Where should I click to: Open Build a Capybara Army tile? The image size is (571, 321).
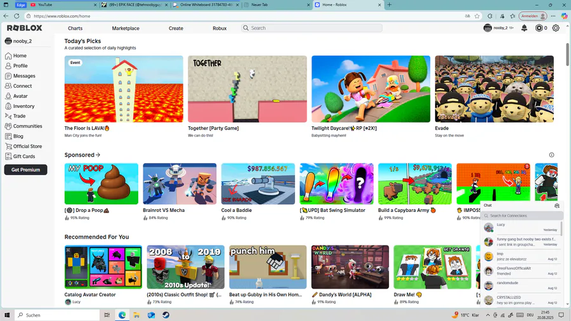[x=415, y=184]
